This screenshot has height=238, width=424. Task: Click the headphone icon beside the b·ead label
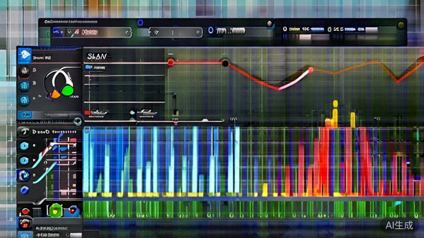pos(23,131)
